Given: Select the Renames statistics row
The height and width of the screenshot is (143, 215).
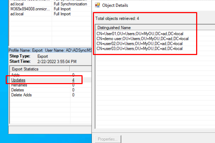Looking at the screenshot, I should click(19, 85).
